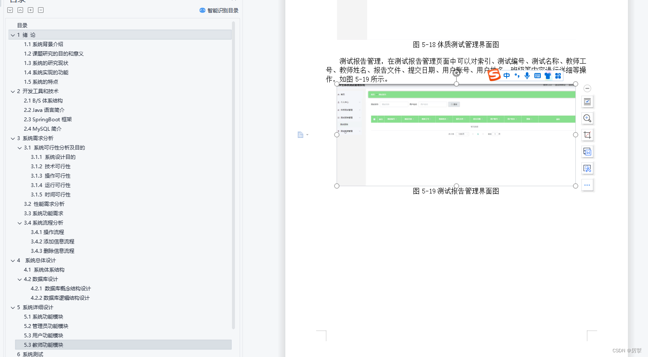Go to 3.3 系统功能需求

click(44, 214)
